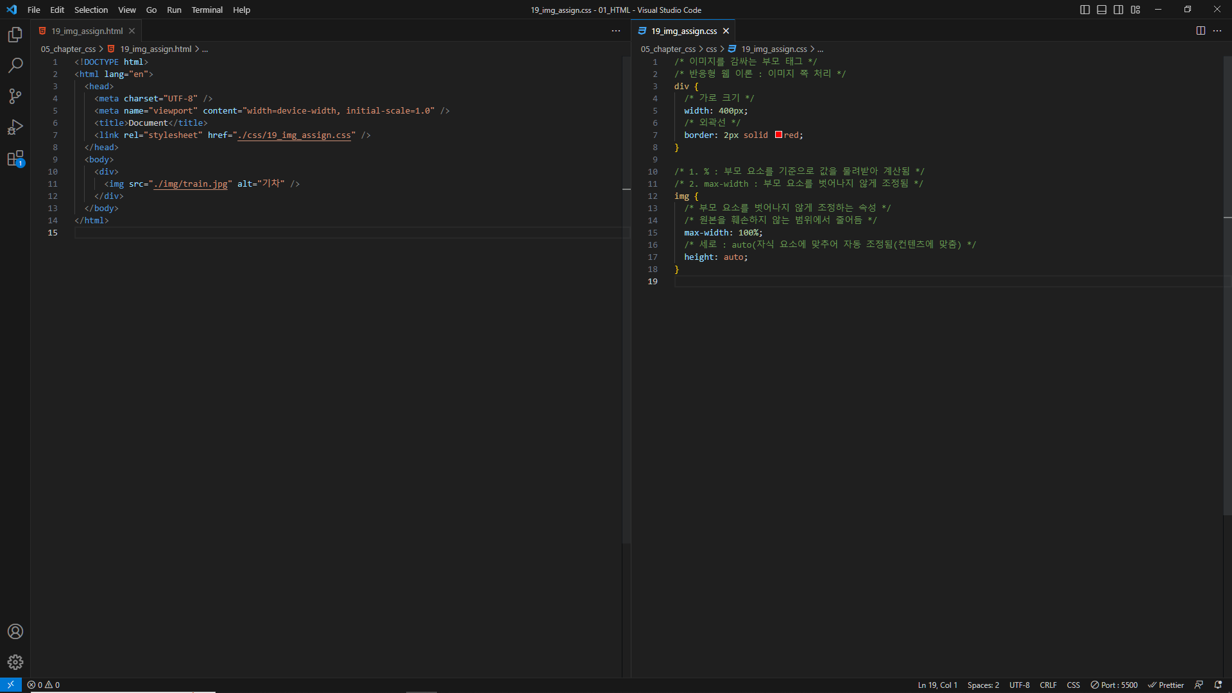Open more actions for the right editor group
The height and width of the screenshot is (693, 1232).
[1217, 31]
